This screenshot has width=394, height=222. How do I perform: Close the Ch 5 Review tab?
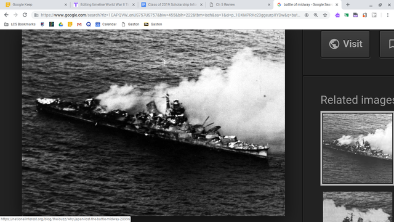(x=269, y=4)
